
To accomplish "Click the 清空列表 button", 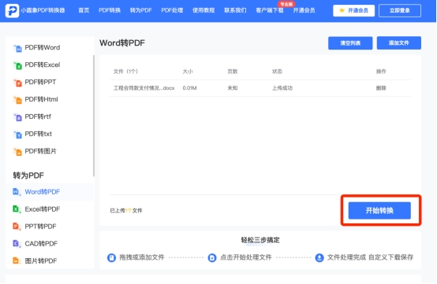I will [x=350, y=43].
